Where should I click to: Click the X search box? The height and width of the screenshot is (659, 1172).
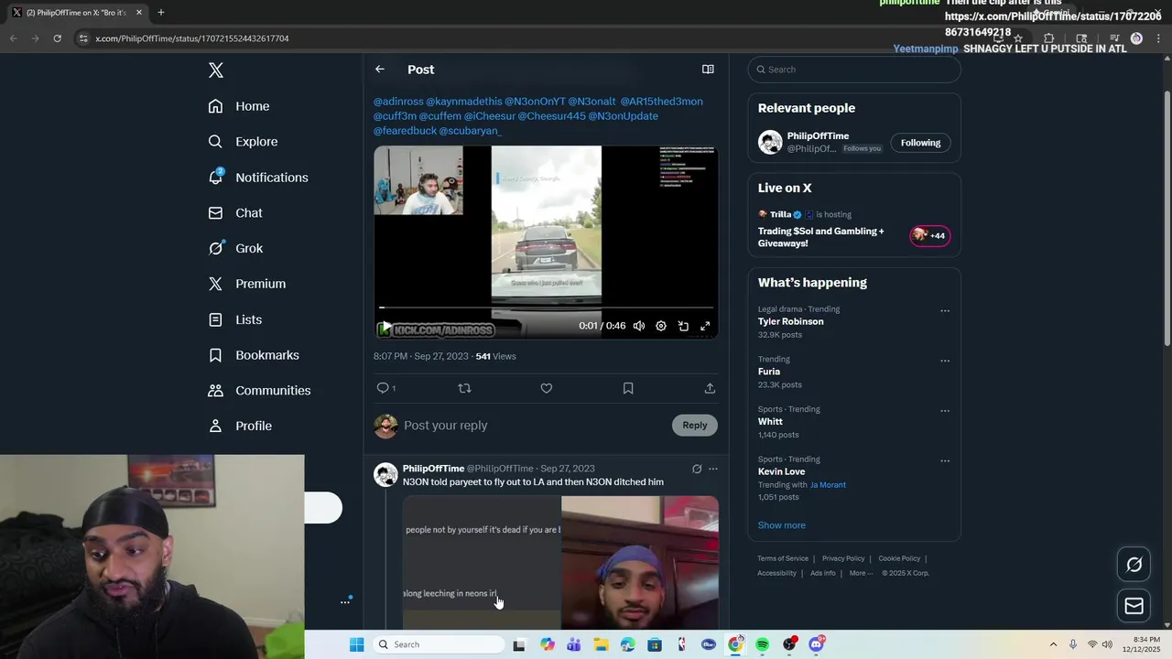point(854,70)
